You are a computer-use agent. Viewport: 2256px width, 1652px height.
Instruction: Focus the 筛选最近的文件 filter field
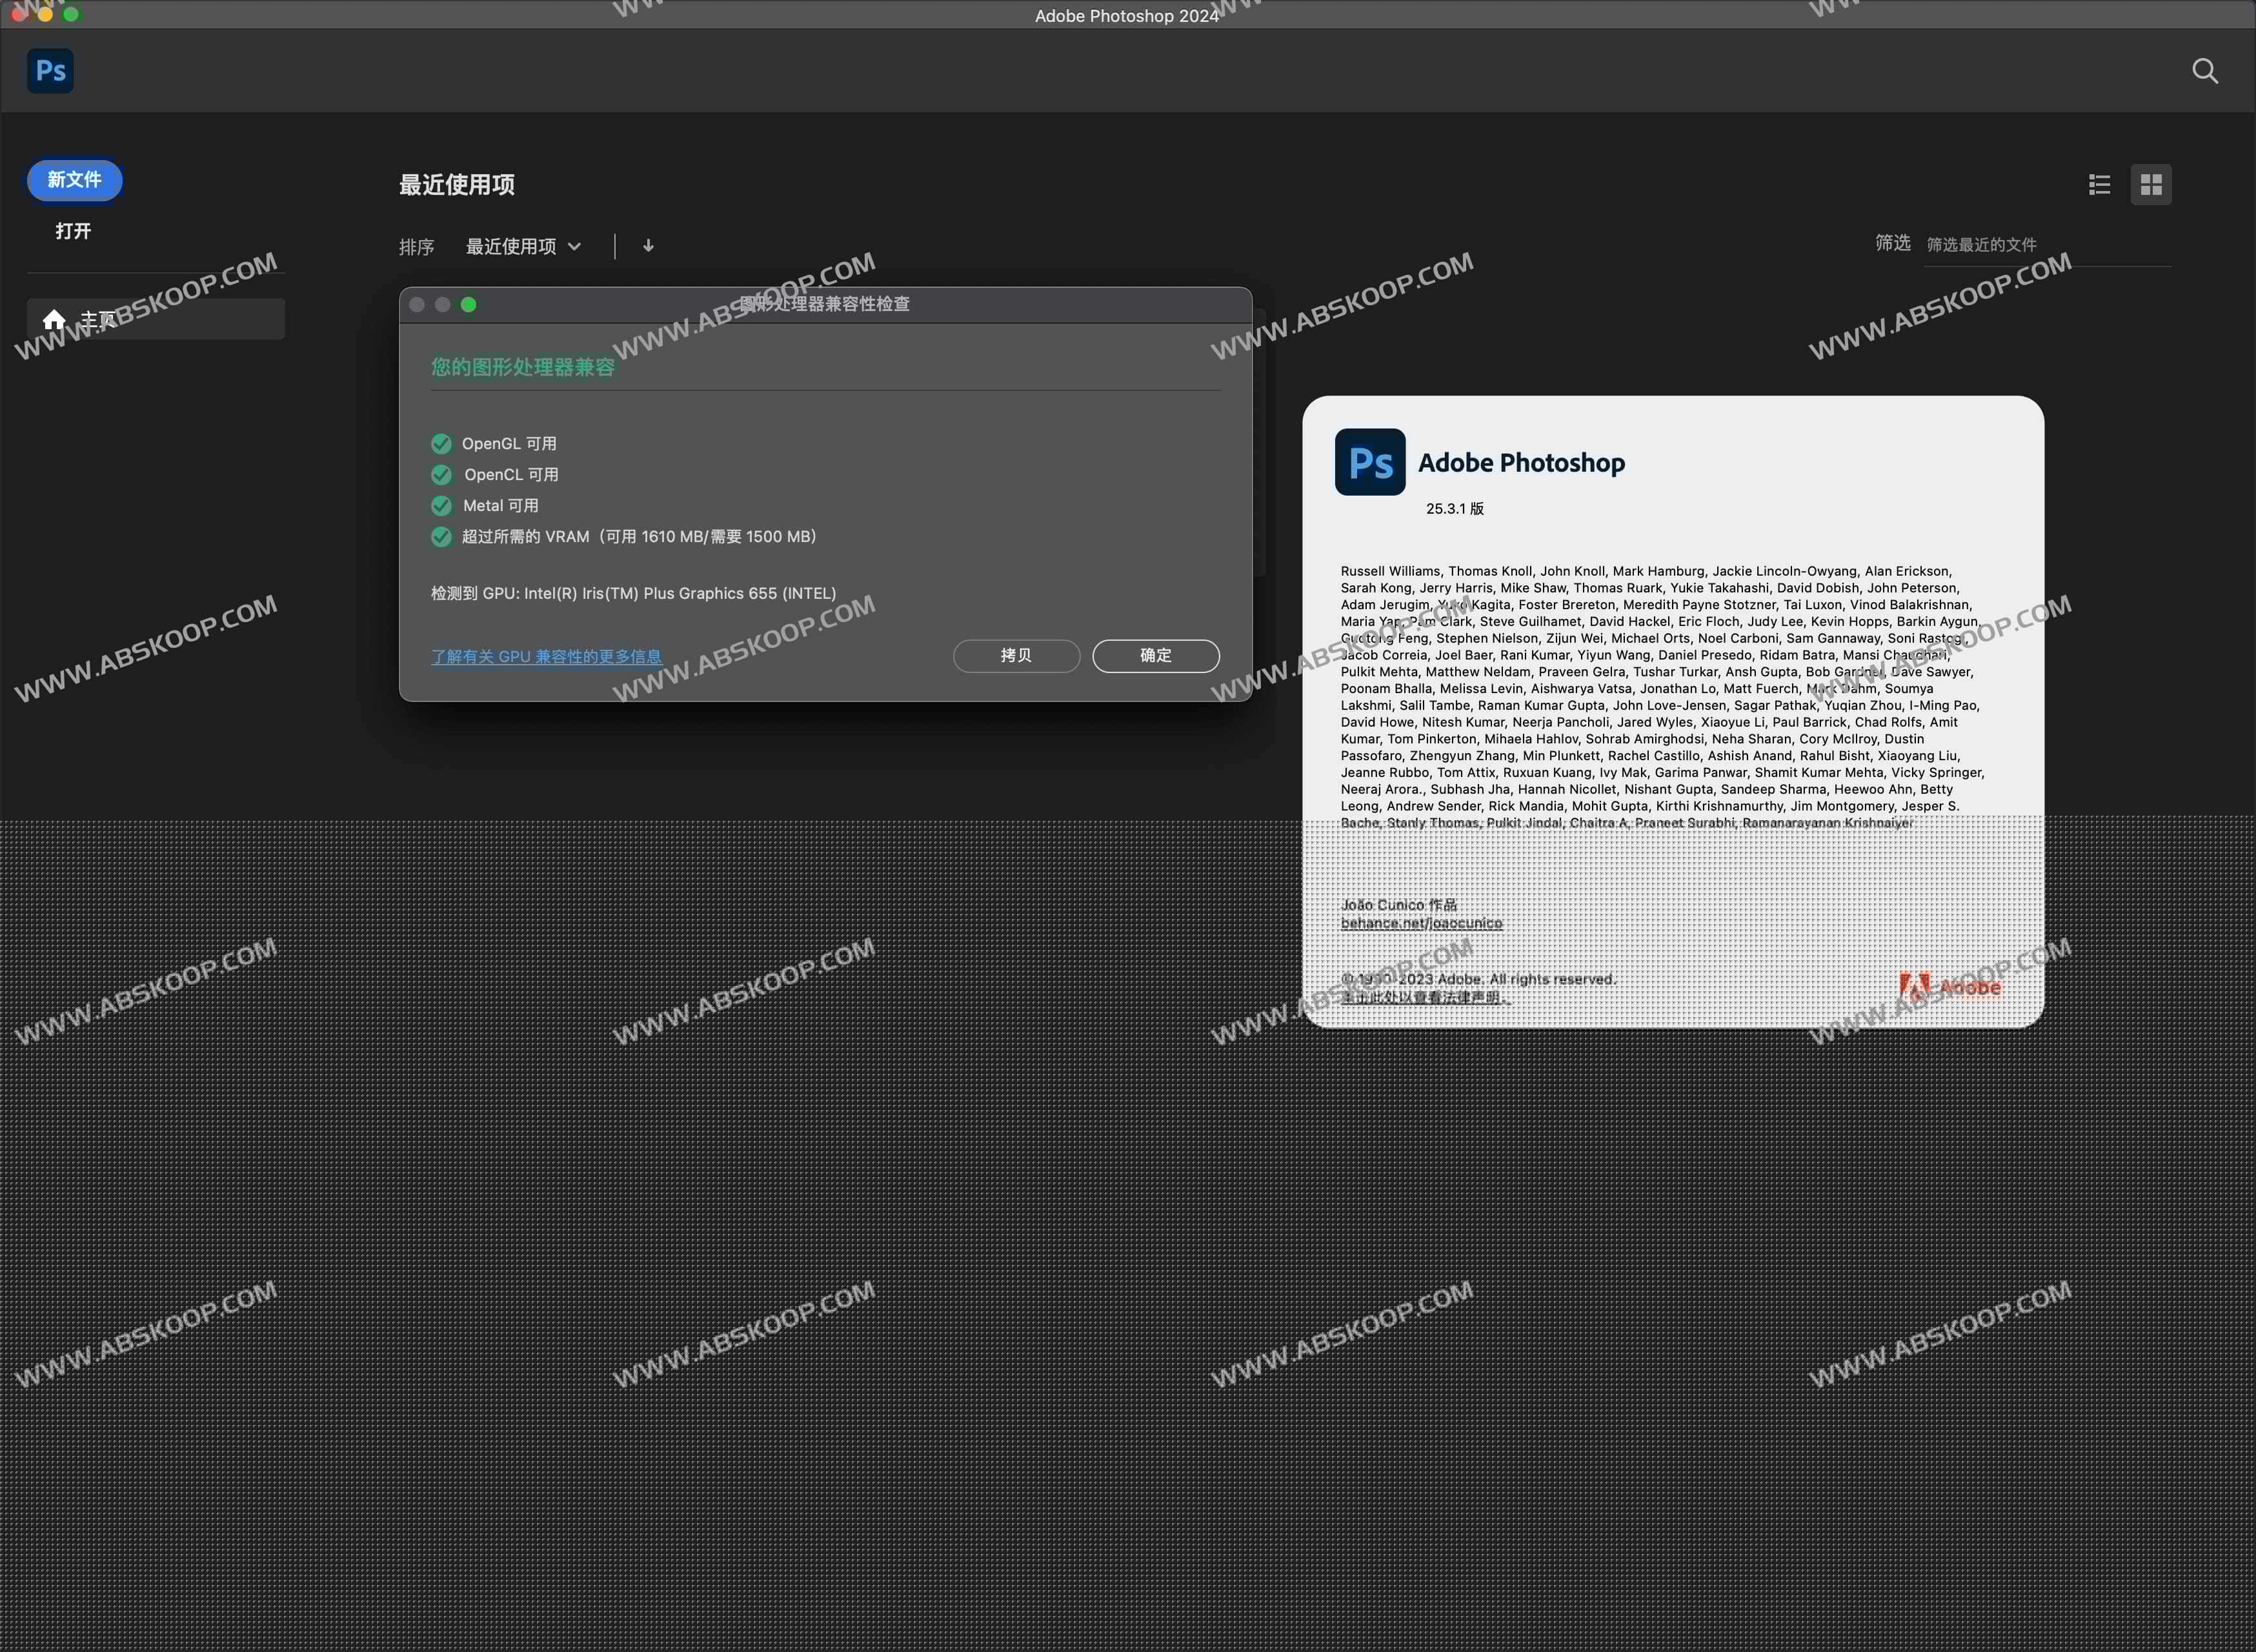(2048, 245)
